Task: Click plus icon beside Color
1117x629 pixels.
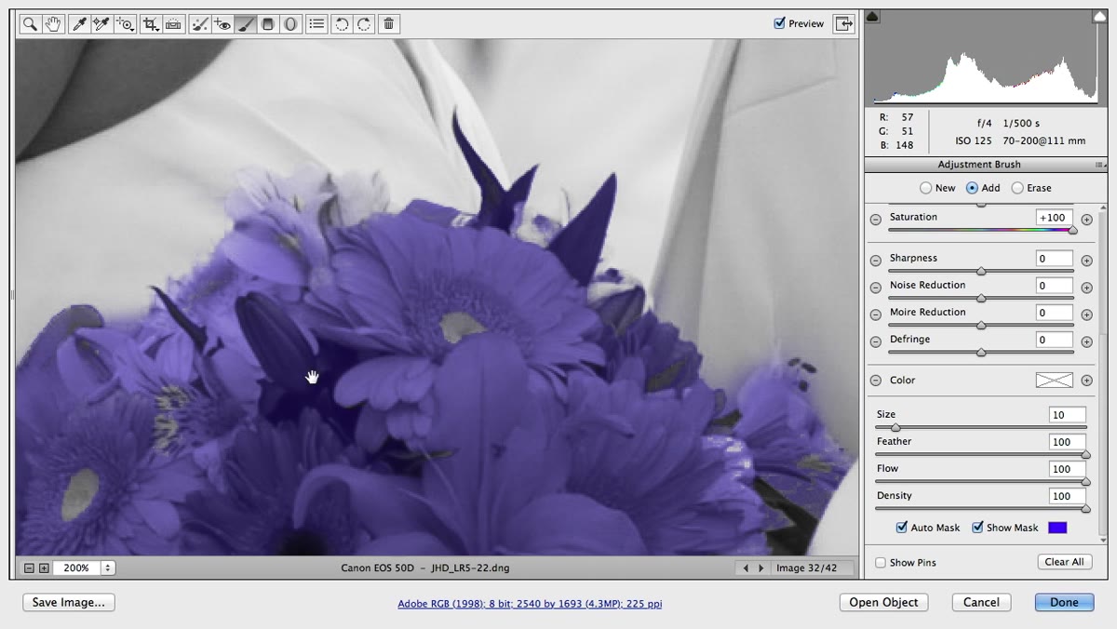Action: (x=1086, y=381)
